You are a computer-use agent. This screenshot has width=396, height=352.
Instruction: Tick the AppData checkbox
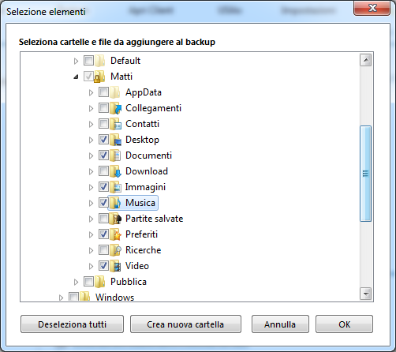point(103,92)
